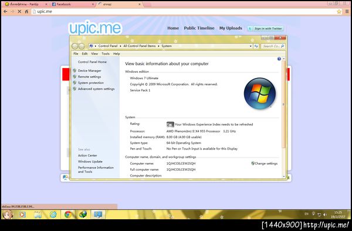The height and width of the screenshot is (231, 352).
Task: Click the System window's forward button
Action: (x=82, y=46)
